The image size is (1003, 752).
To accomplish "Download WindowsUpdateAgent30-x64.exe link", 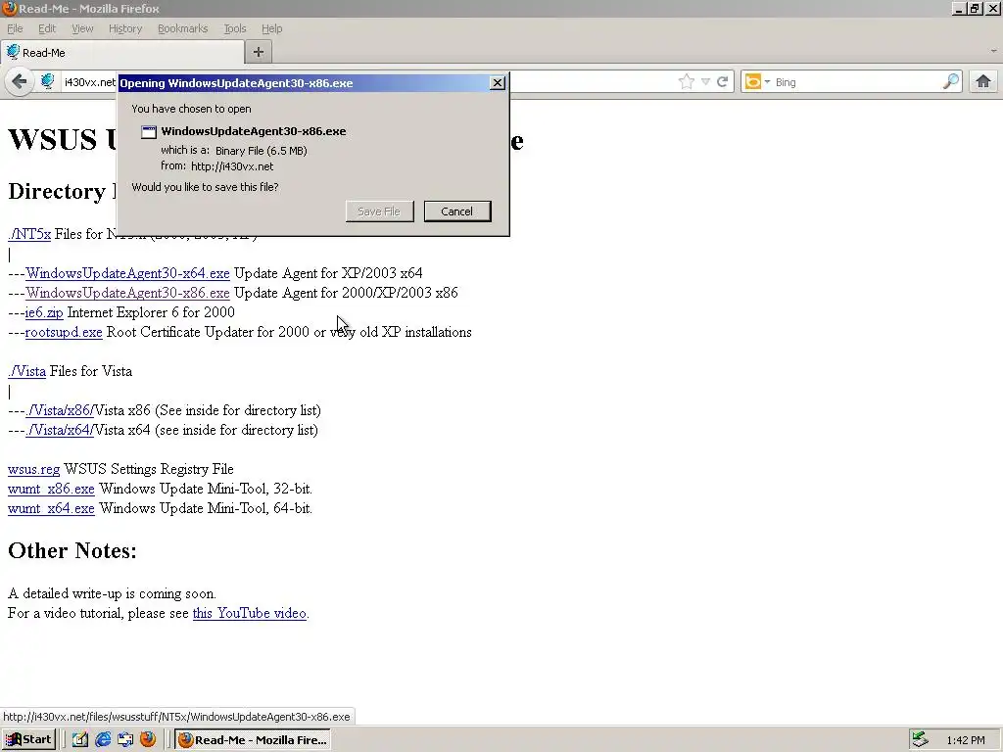I will coord(127,273).
